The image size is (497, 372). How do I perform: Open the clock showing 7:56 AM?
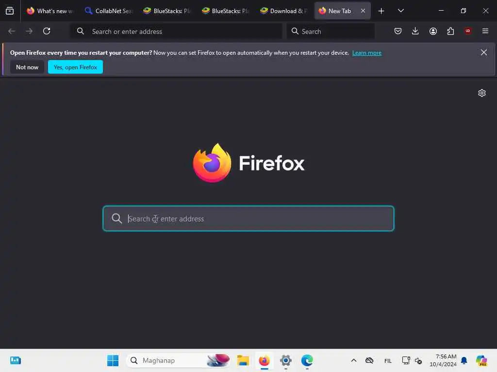point(443,360)
